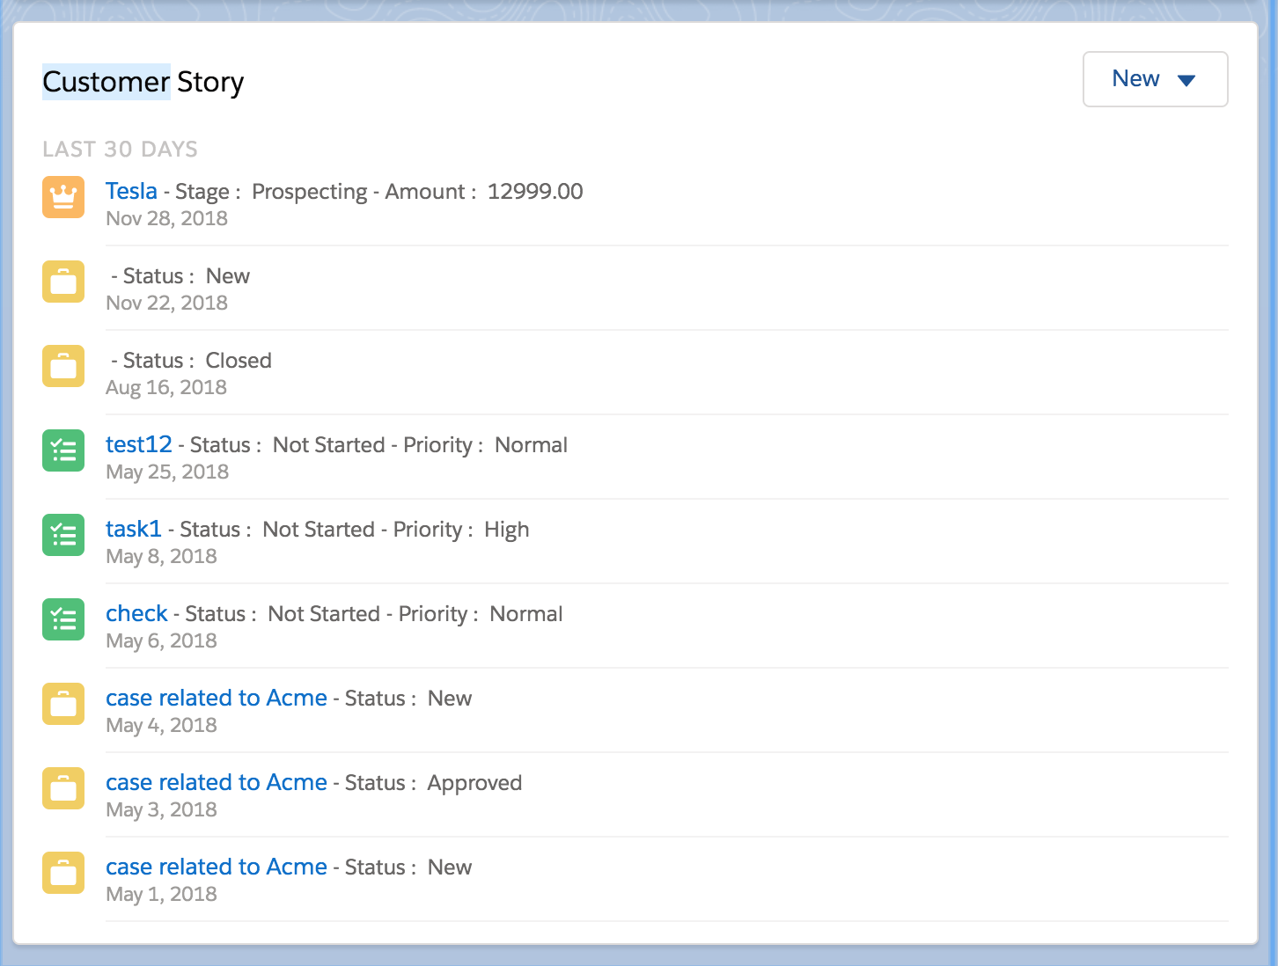Click the May 6, 2018 date
Screen dimensions: 1278x966
click(x=161, y=640)
